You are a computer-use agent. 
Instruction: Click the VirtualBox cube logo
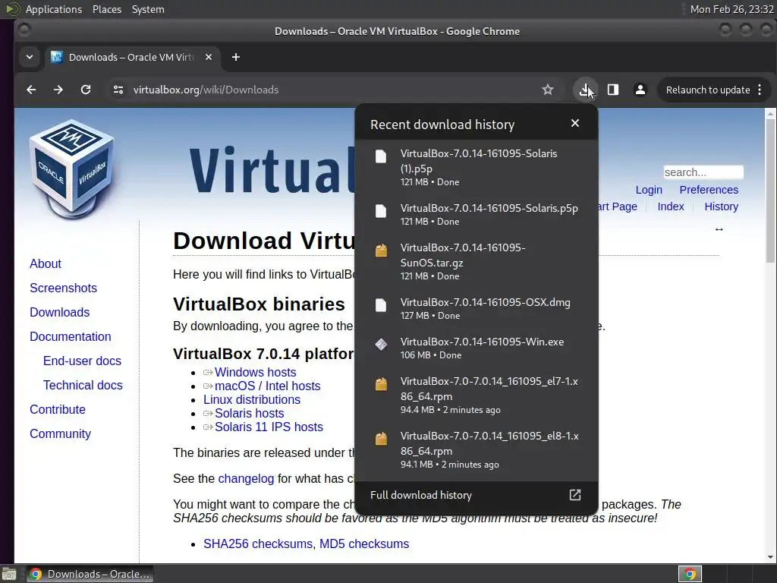pyautogui.click(x=72, y=169)
